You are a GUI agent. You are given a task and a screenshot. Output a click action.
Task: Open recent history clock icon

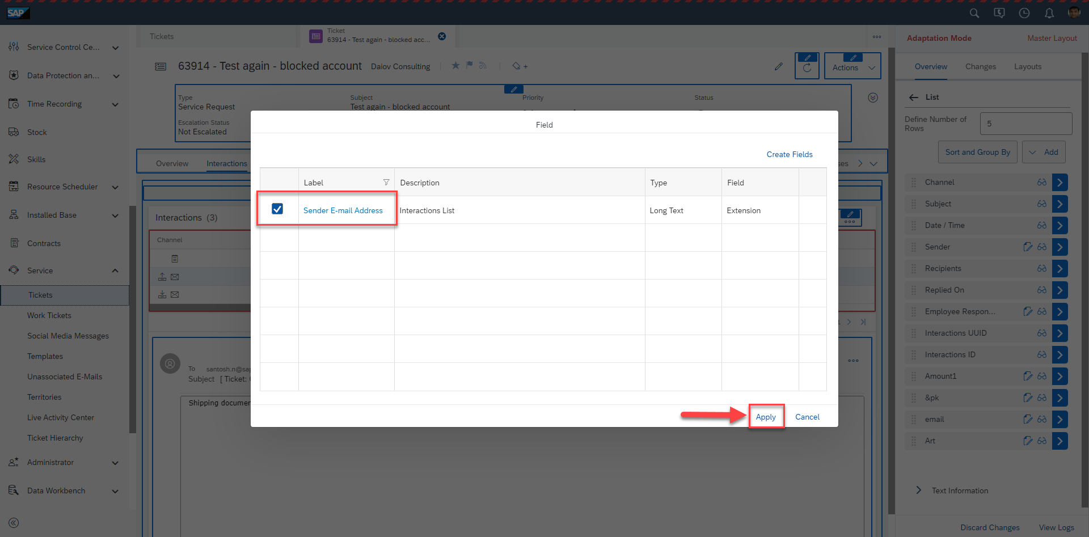[1024, 13]
